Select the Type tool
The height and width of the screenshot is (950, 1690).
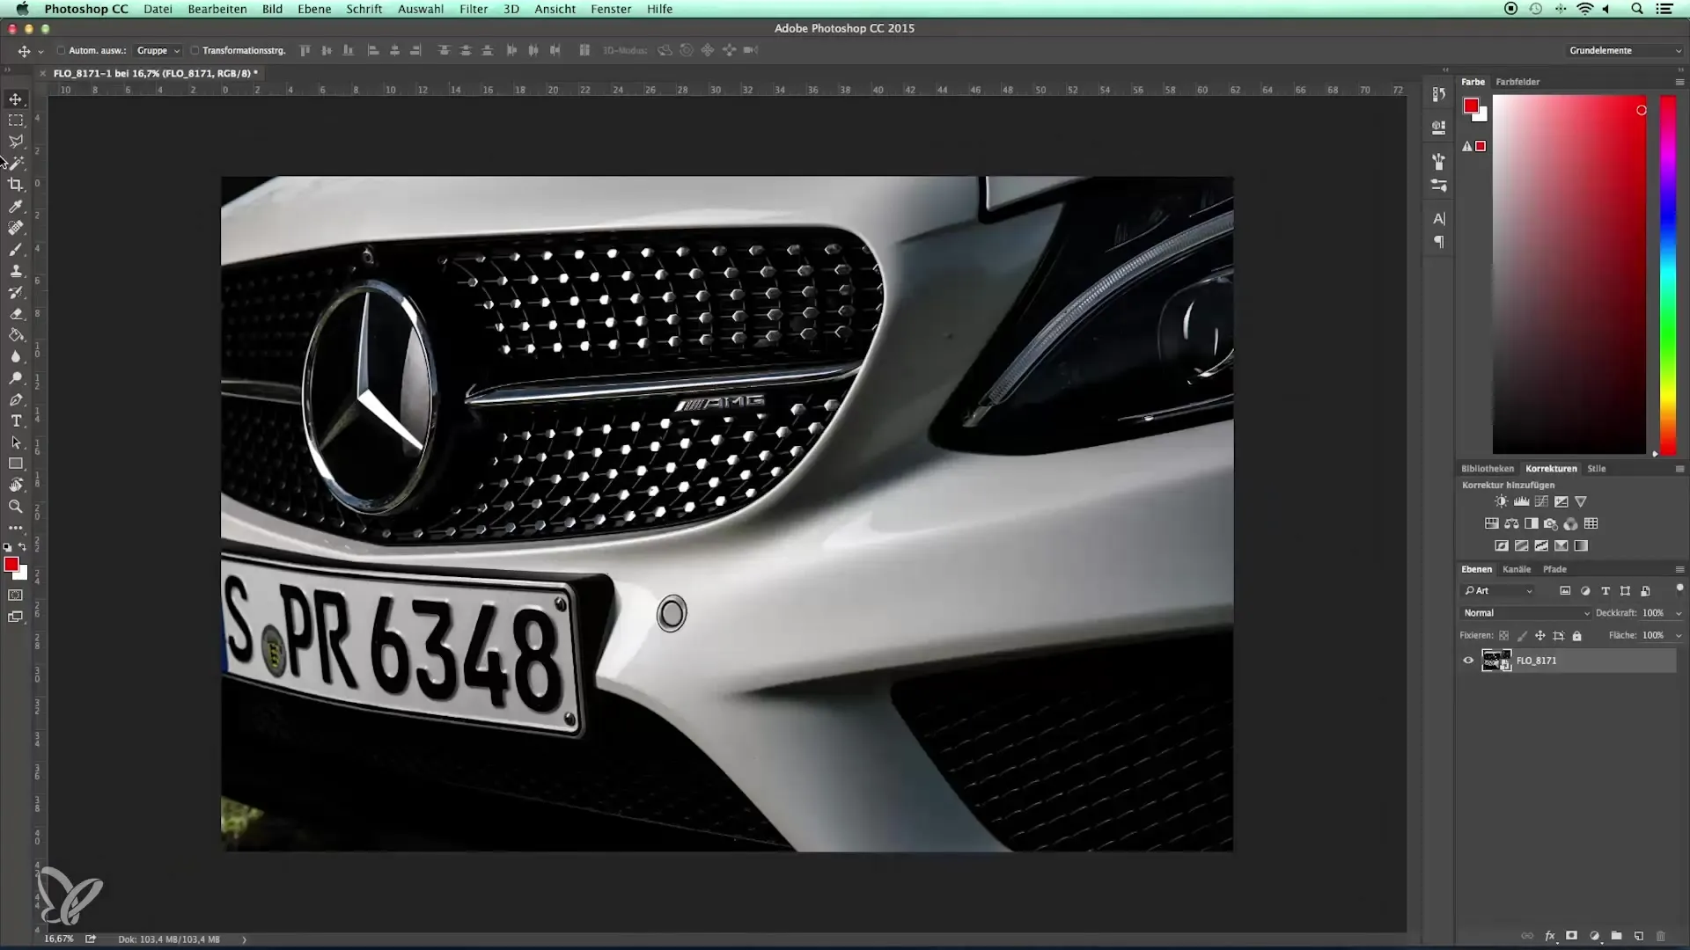coord(16,421)
